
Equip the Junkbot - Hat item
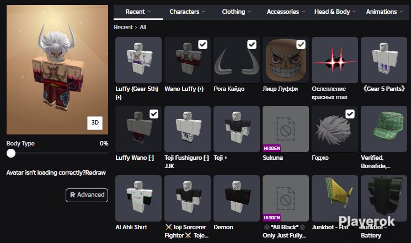coord(335,198)
